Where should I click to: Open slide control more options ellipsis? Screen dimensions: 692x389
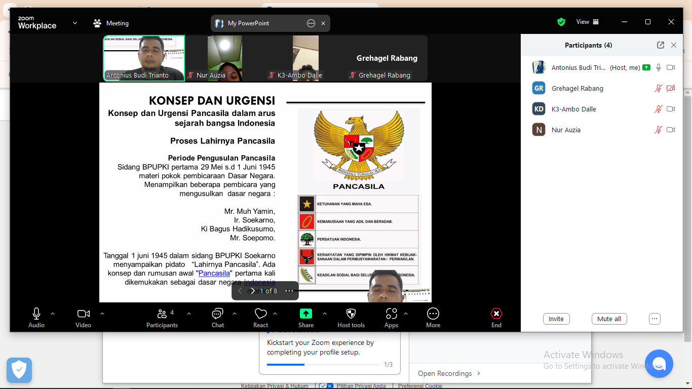click(x=289, y=291)
